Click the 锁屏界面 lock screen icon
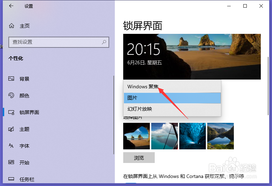This screenshot has width=272, height=186. (x=11, y=112)
